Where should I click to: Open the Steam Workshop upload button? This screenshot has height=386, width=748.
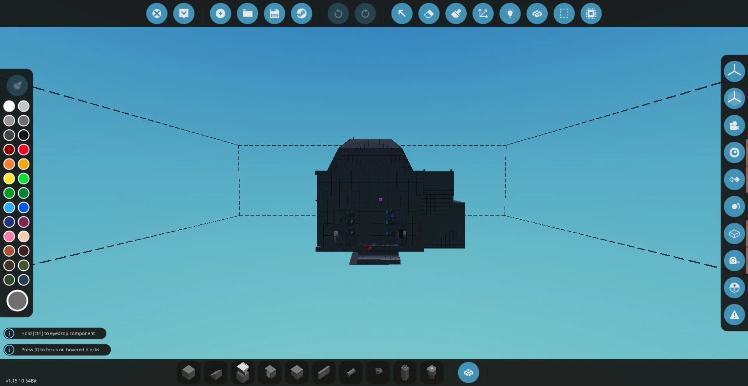302,14
